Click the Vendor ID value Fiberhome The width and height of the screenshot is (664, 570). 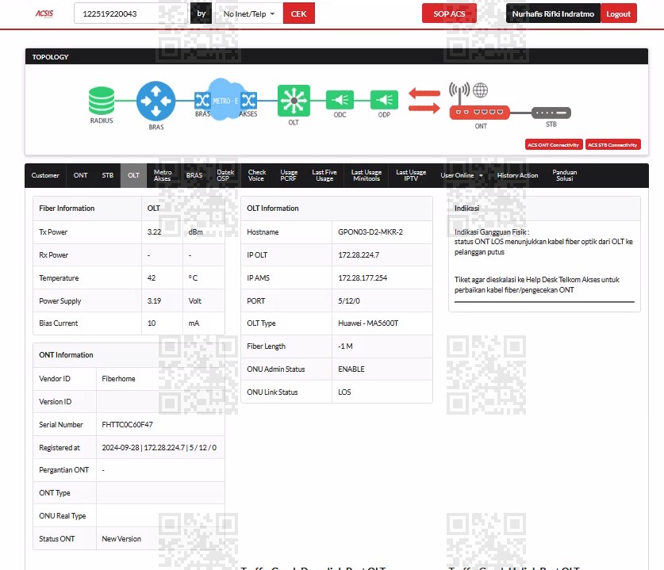tap(118, 379)
